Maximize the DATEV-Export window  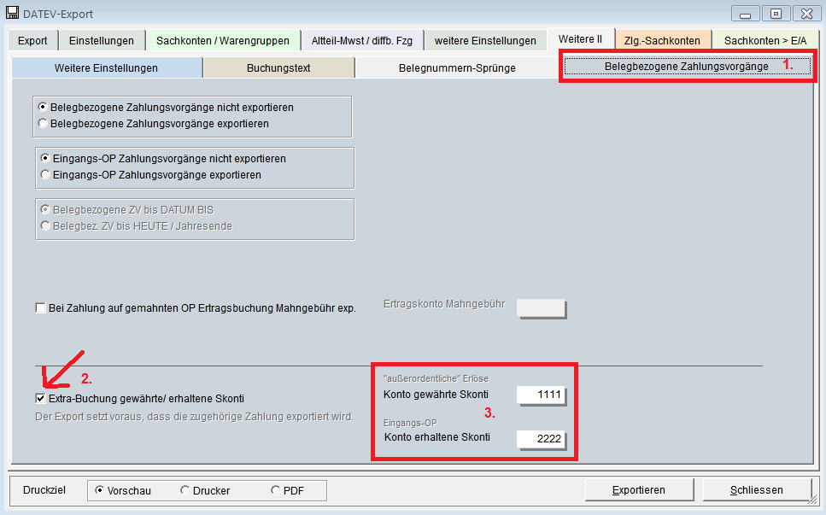click(x=776, y=14)
